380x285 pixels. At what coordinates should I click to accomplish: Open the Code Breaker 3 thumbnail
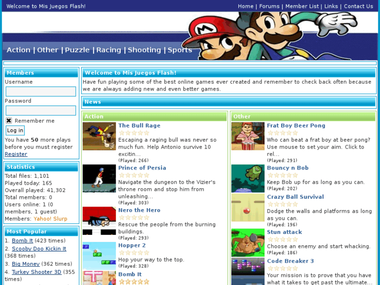click(x=248, y=271)
